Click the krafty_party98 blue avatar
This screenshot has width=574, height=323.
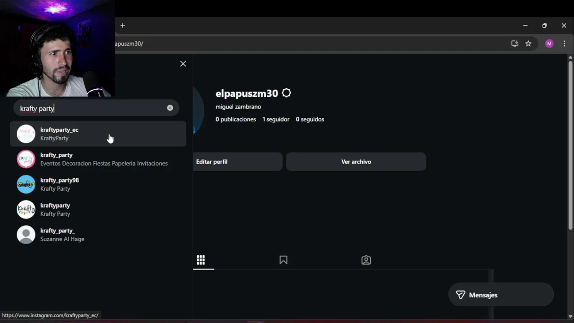point(26,184)
